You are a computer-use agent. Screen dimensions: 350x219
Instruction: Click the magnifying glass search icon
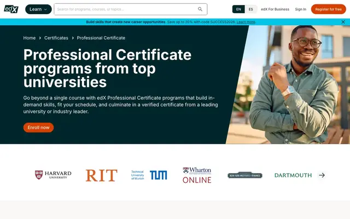pos(200,9)
